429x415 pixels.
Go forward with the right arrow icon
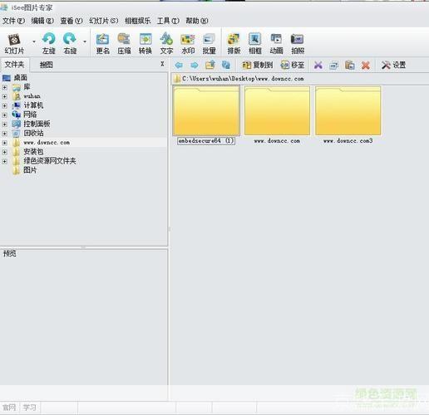pos(195,66)
